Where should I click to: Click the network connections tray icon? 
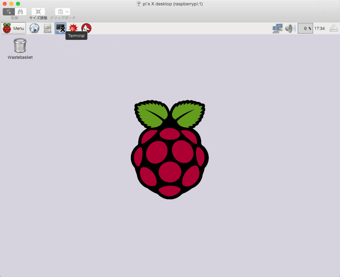[278, 29]
